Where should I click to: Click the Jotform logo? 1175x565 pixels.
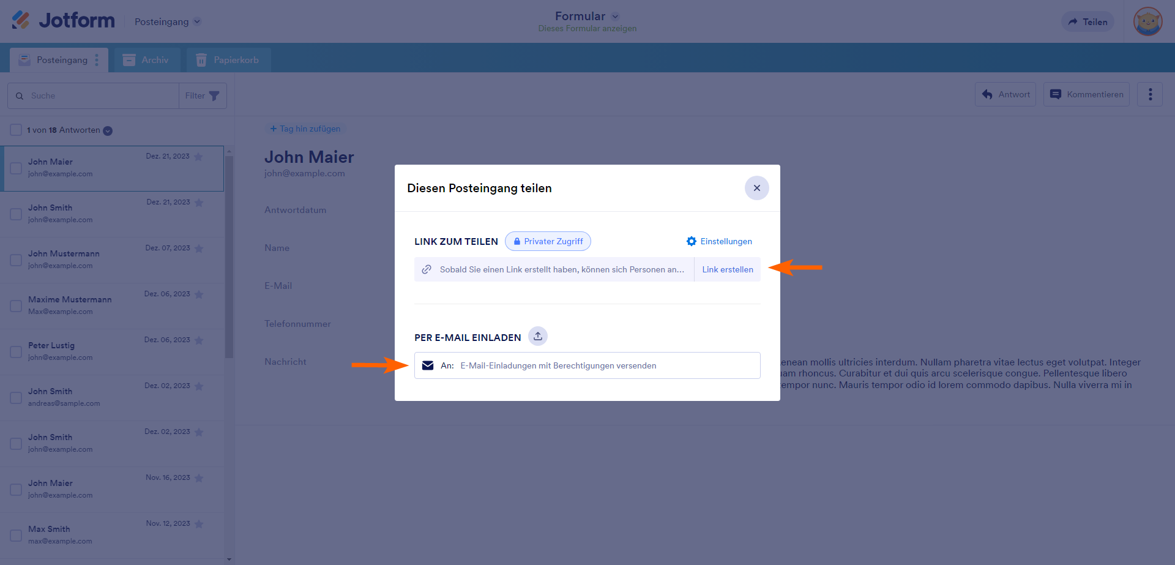point(63,20)
